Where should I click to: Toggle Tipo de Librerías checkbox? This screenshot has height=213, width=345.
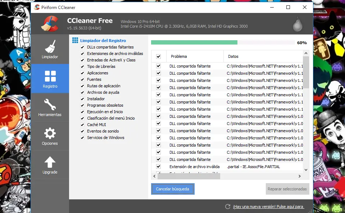pos(82,66)
